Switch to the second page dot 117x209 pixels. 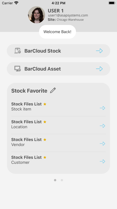62,180
